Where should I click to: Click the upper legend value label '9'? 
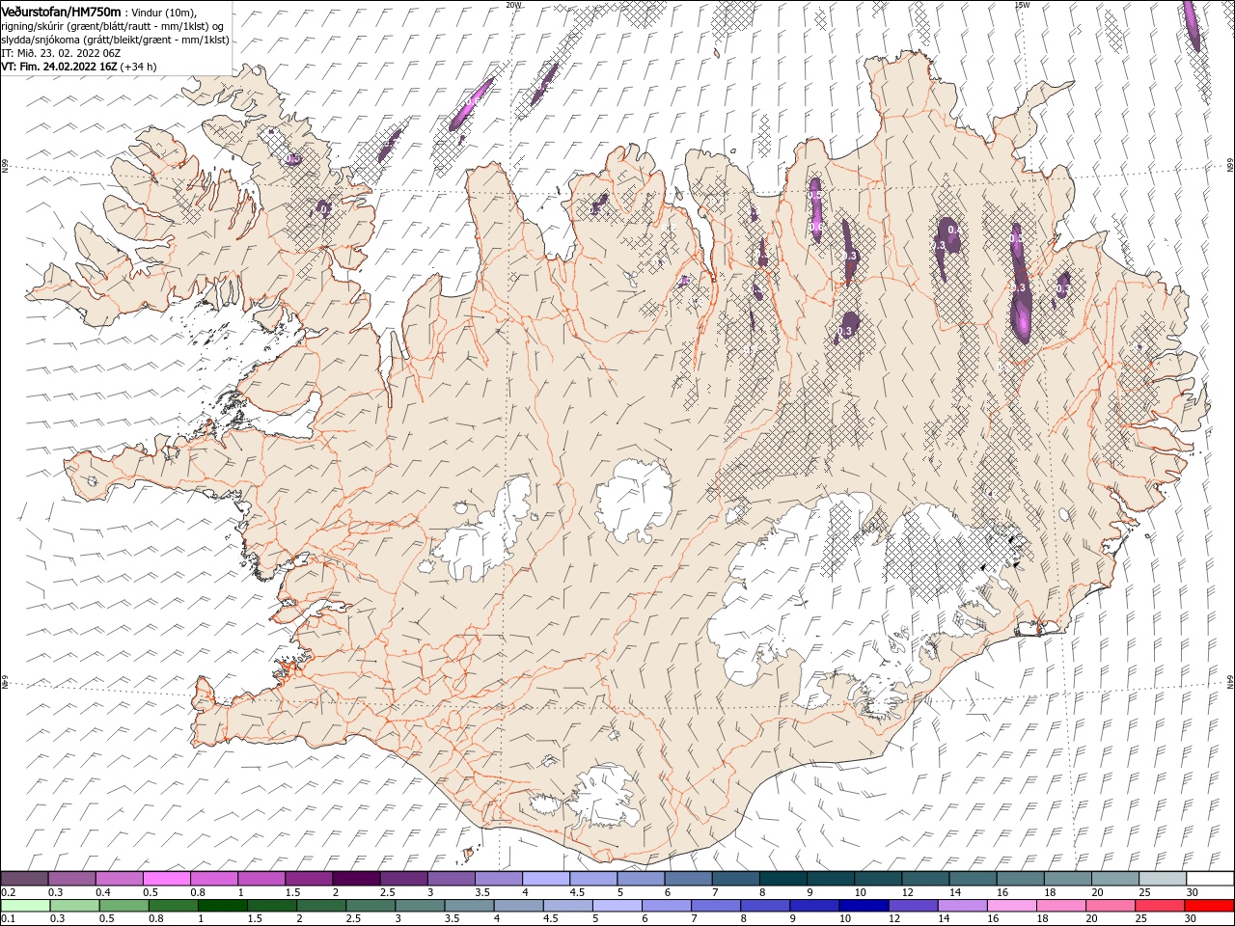click(x=810, y=892)
